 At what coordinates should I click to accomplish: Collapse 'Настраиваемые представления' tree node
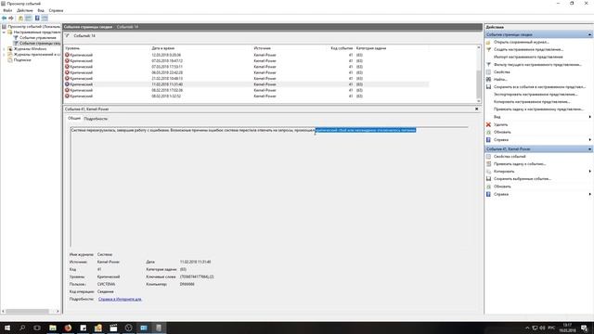[x=4, y=32]
